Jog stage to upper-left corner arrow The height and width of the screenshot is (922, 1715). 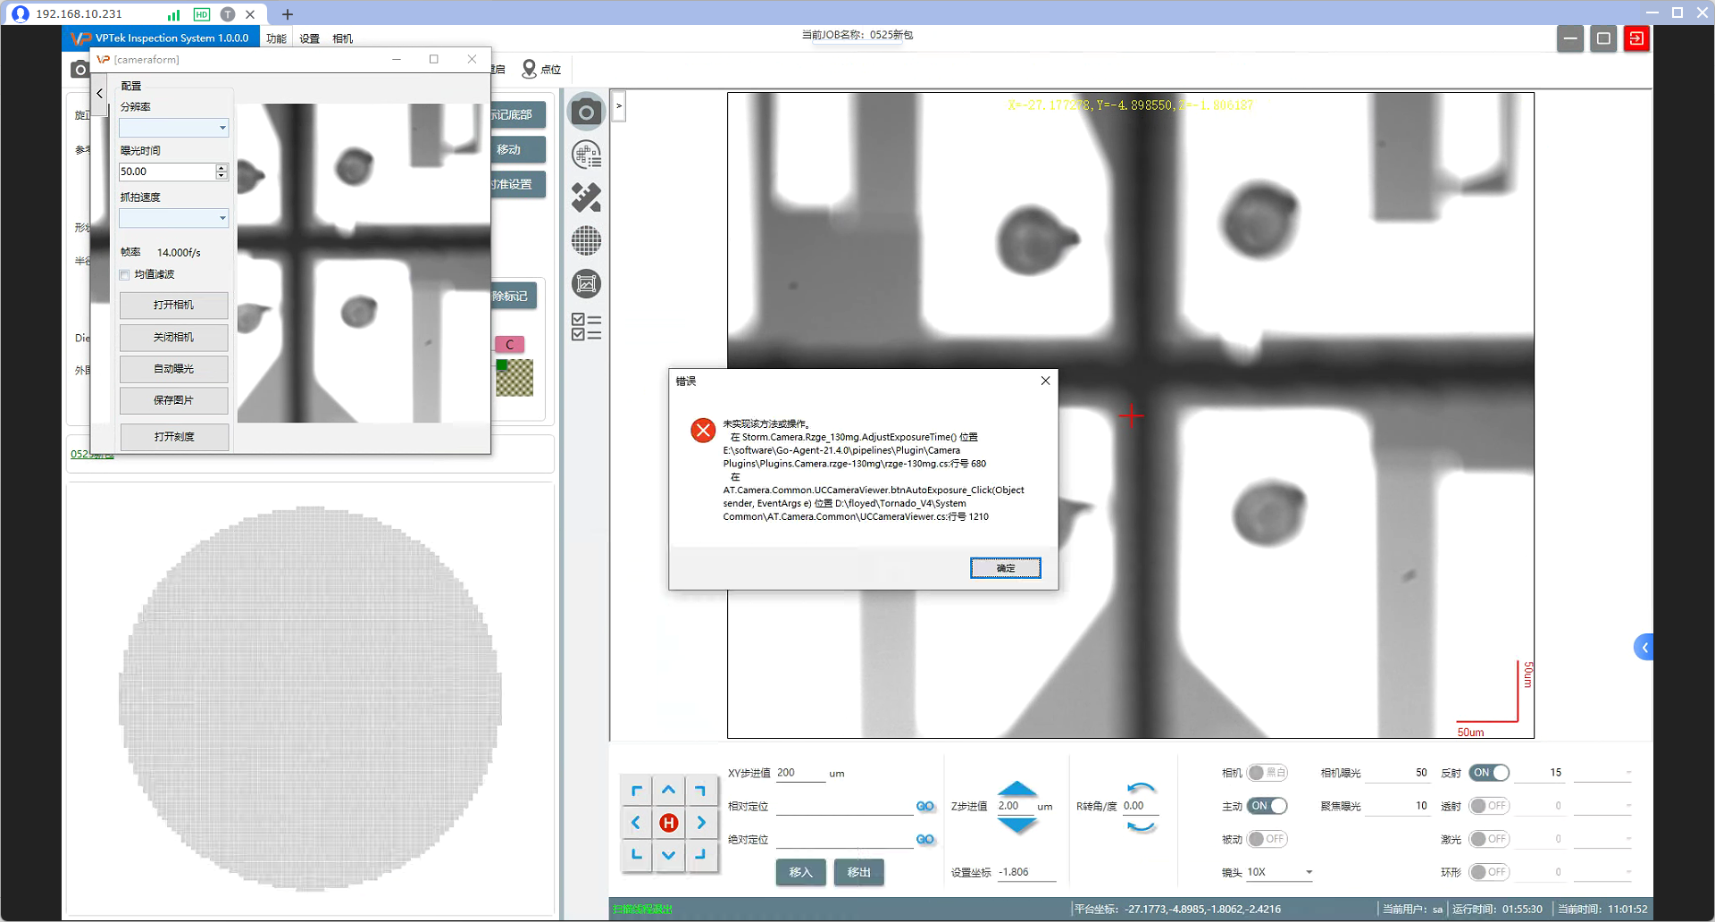636,790
